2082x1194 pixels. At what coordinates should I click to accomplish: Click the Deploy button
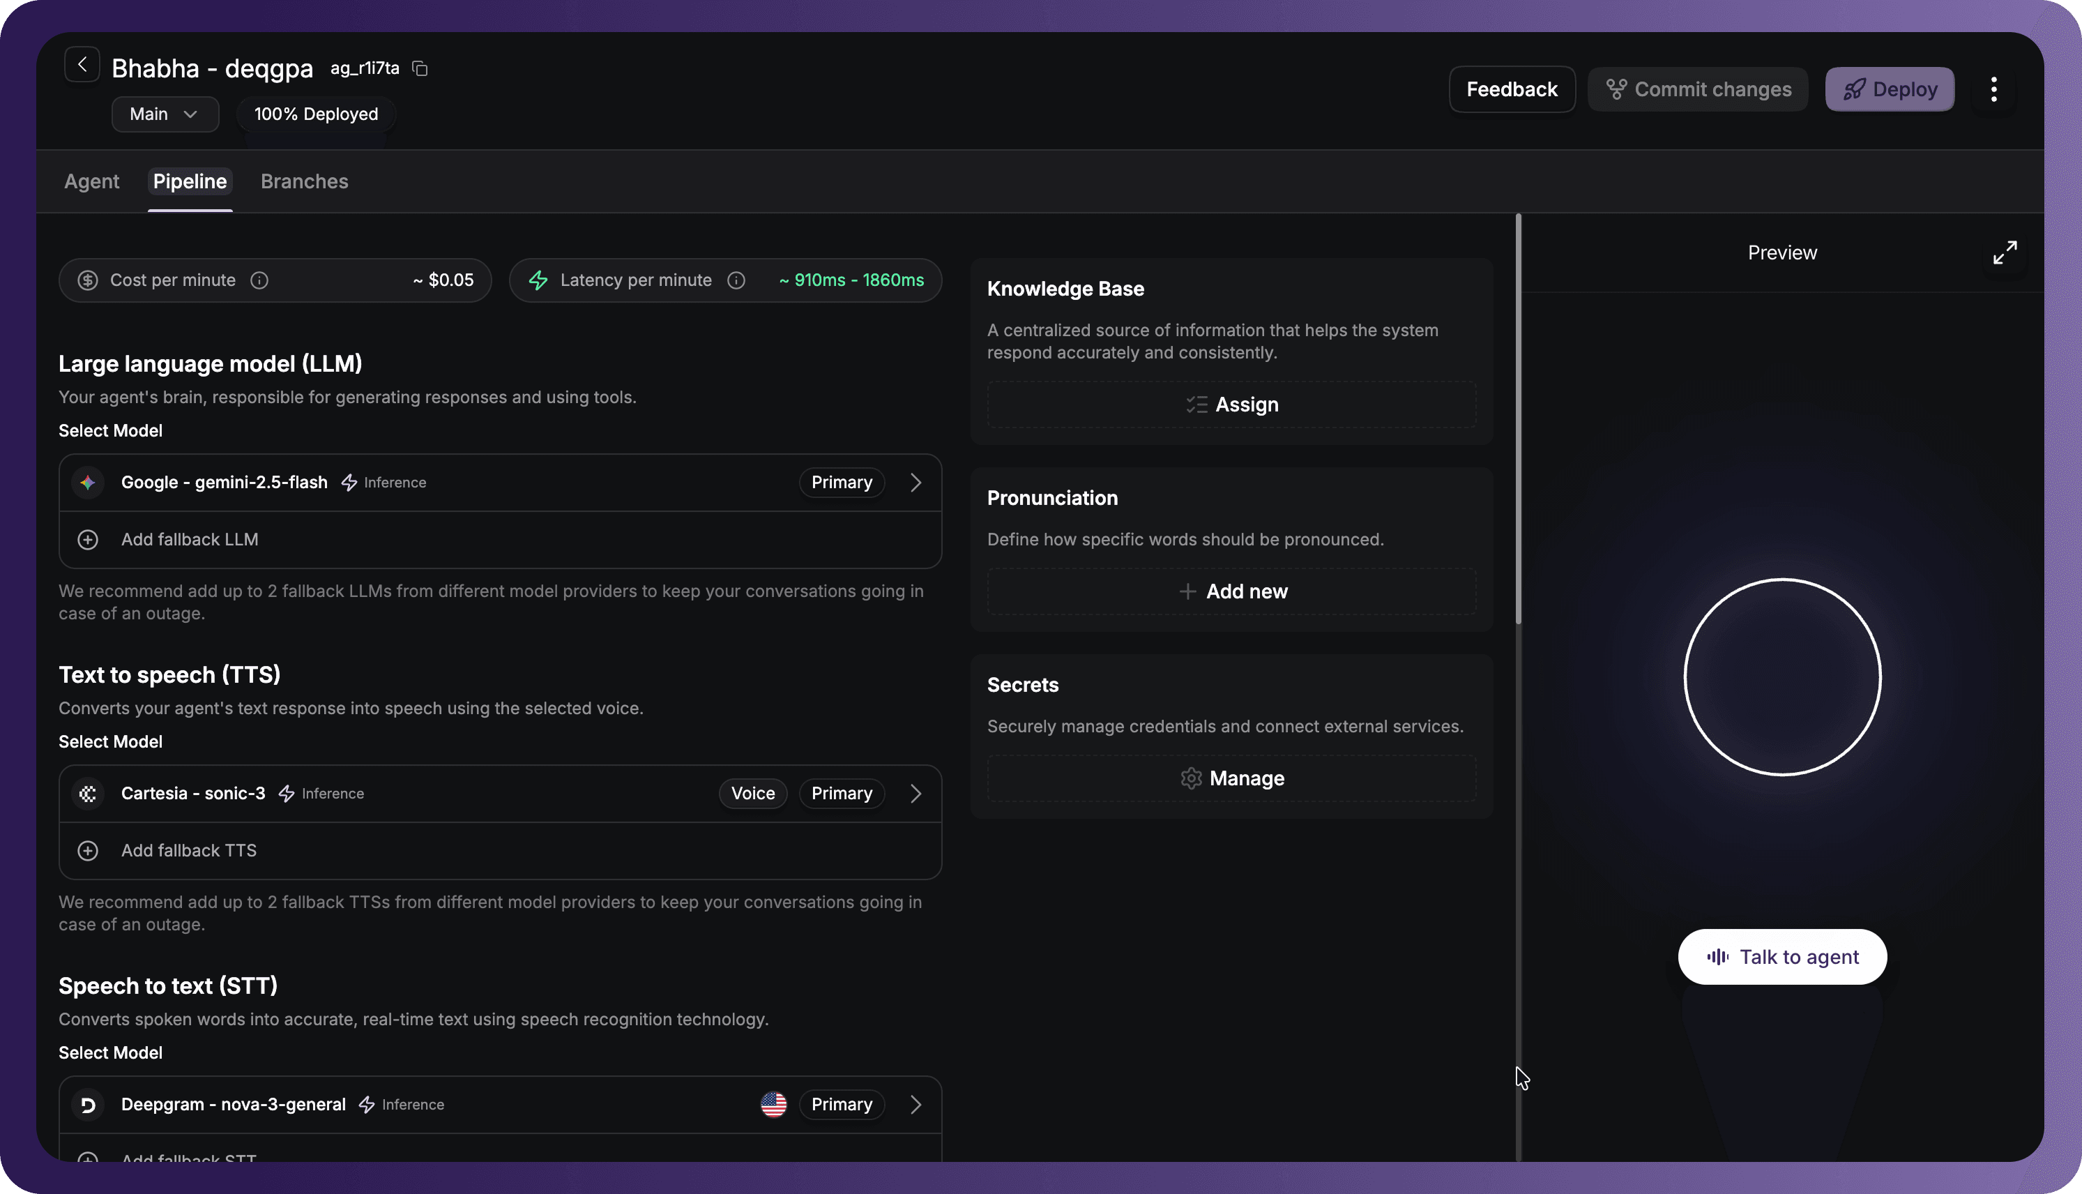pyautogui.click(x=1890, y=89)
